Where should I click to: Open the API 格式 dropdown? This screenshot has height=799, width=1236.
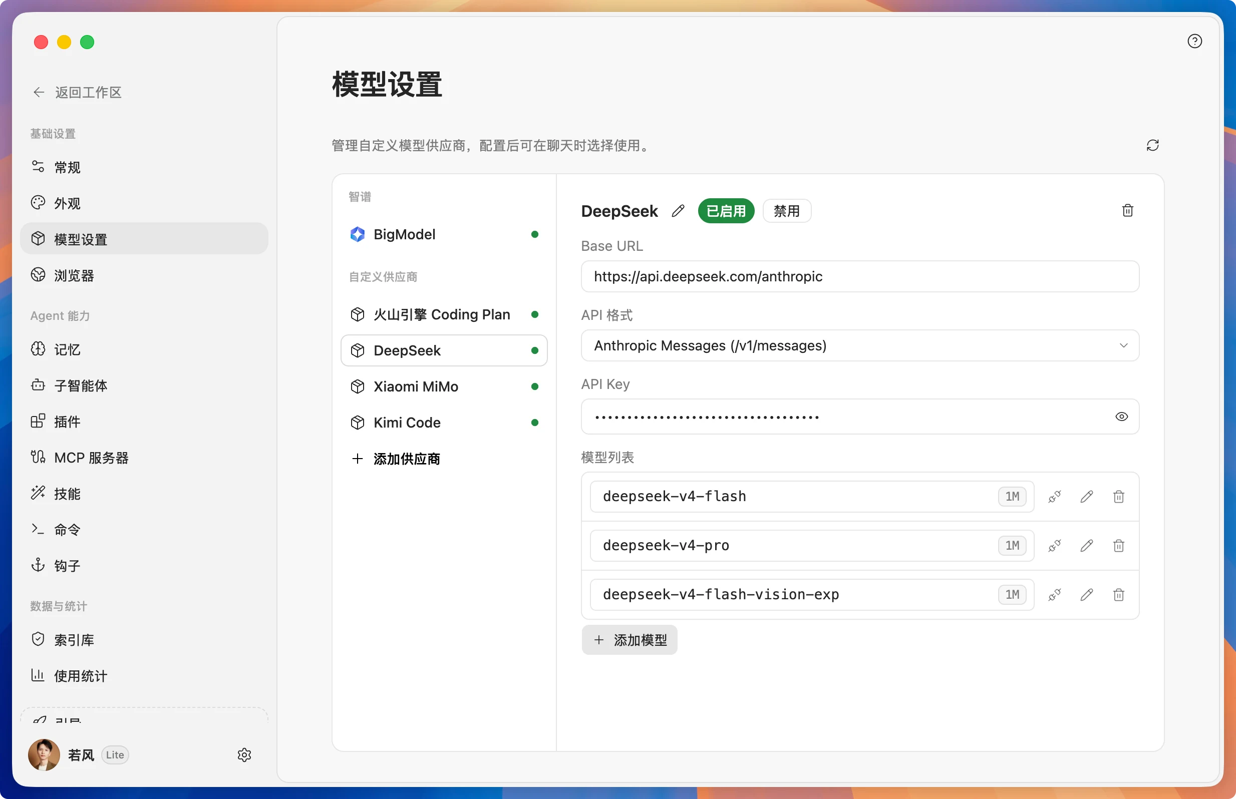(x=860, y=345)
